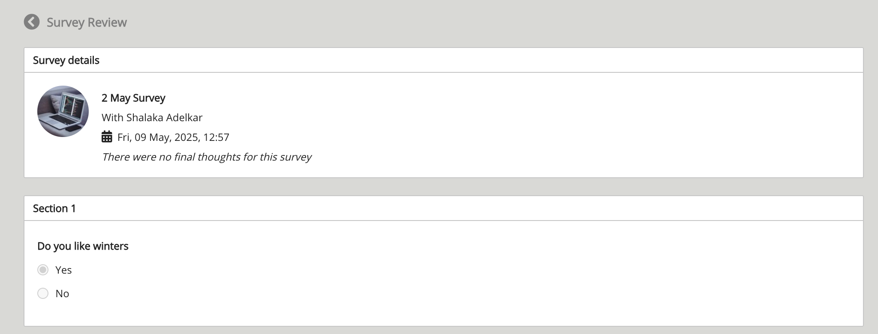
Task: Select the Yes radio button
Action: tap(42, 270)
